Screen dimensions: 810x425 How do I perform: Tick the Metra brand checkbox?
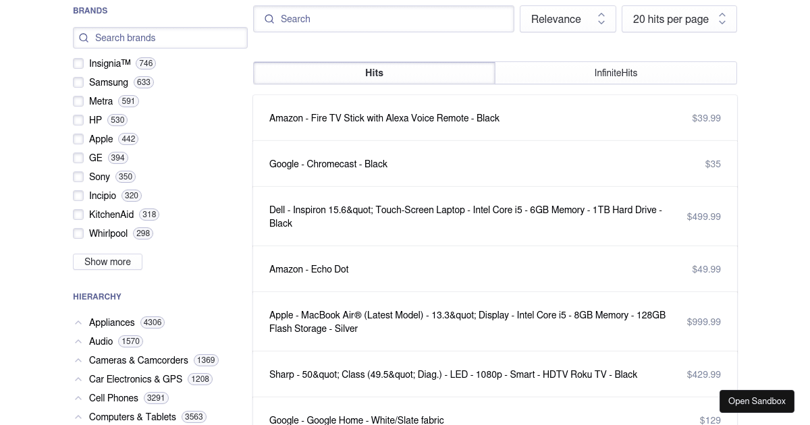click(78, 101)
